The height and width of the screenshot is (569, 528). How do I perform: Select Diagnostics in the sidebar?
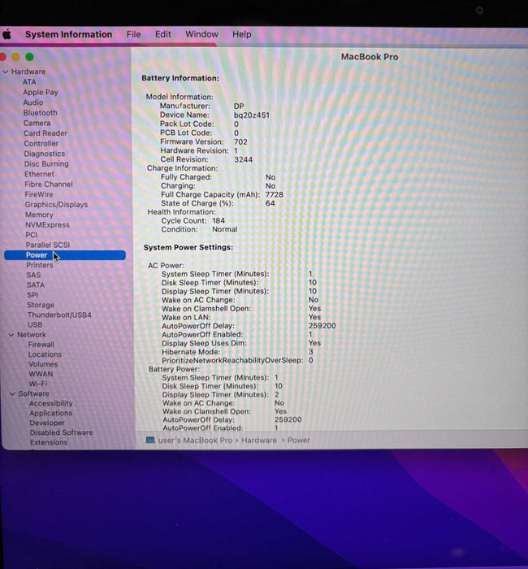(x=45, y=154)
